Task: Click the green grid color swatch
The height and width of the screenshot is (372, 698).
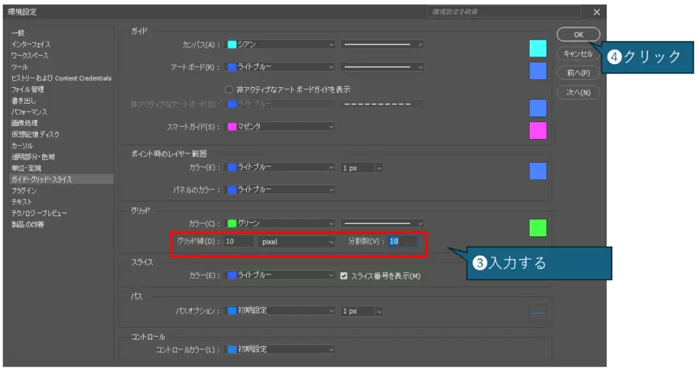Action: 538,228
